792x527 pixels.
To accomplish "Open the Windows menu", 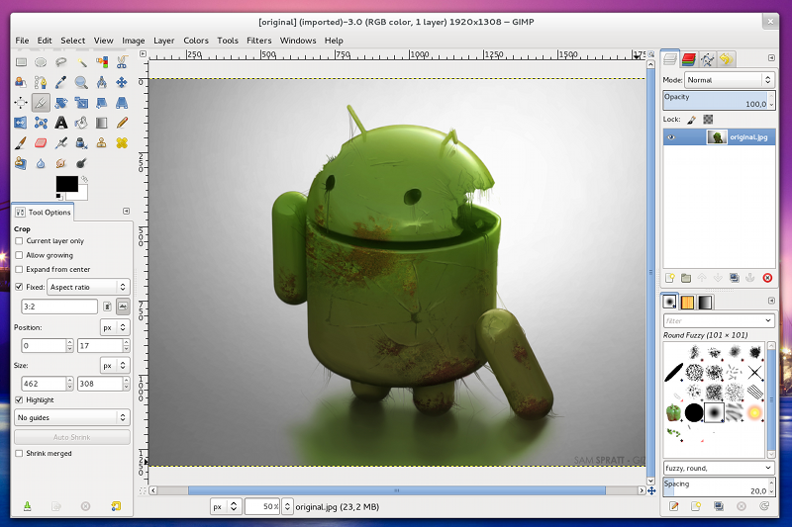I will 298,41.
